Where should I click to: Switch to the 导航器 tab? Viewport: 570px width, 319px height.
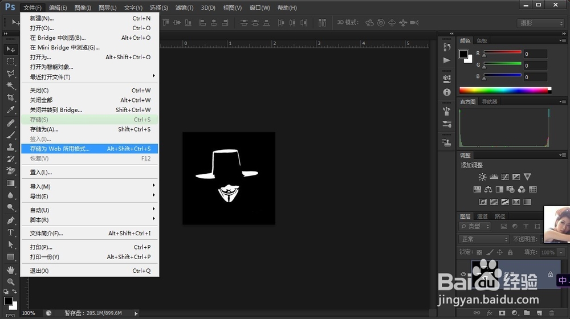pyautogui.click(x=489, y=102)
